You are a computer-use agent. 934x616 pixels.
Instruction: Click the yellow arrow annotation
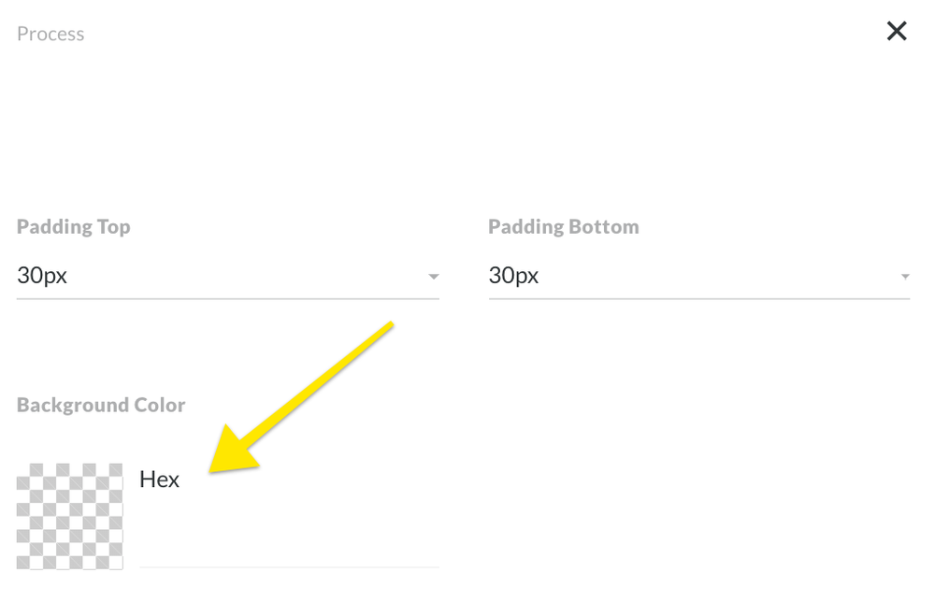click(x=309, y=393)
